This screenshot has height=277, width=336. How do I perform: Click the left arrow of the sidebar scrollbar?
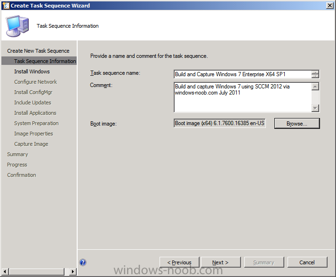coord(5,272)
